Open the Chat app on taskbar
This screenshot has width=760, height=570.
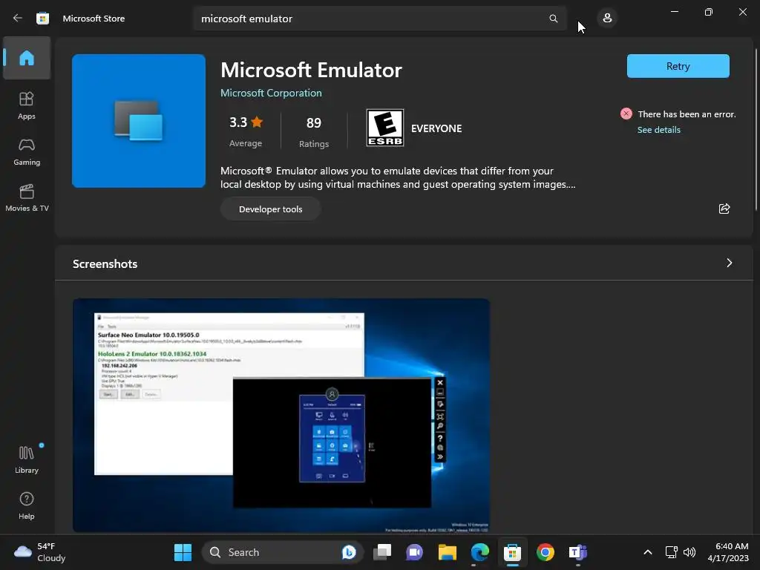[x=414, y=552]
